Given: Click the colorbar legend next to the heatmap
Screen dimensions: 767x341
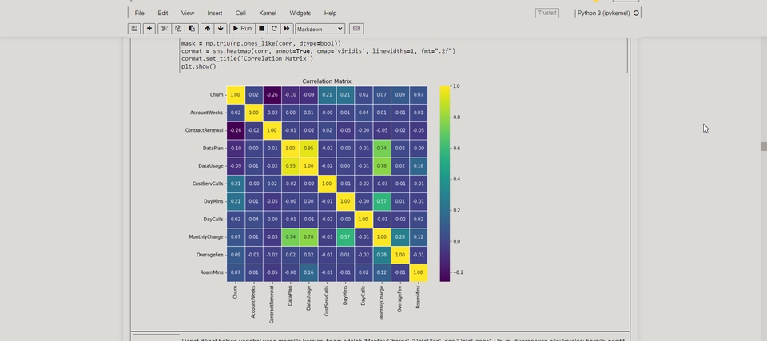Looking at the screenshot, I should pyautogui.click(x=445, y=184).
